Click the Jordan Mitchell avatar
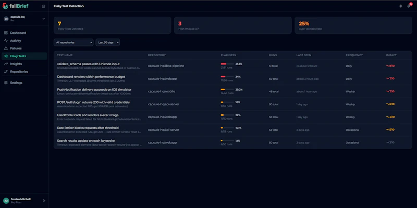Screen dimensions: 417x208 pos(6,201)
